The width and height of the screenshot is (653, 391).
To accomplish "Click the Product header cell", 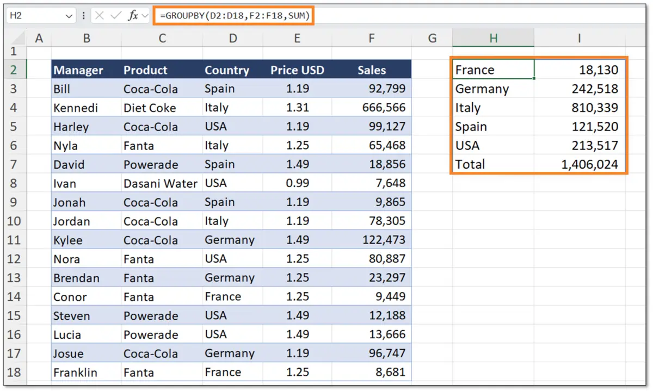I will pos(162,70).
